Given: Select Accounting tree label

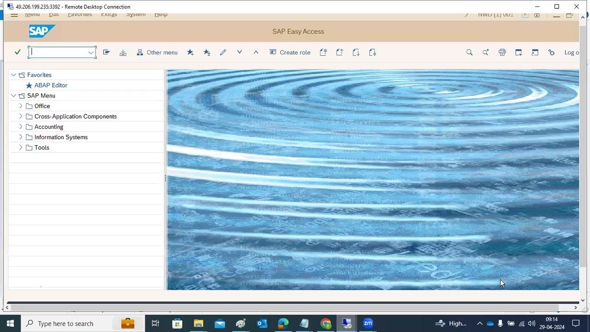Looking at the screenshot, I should tap(49, 127).
